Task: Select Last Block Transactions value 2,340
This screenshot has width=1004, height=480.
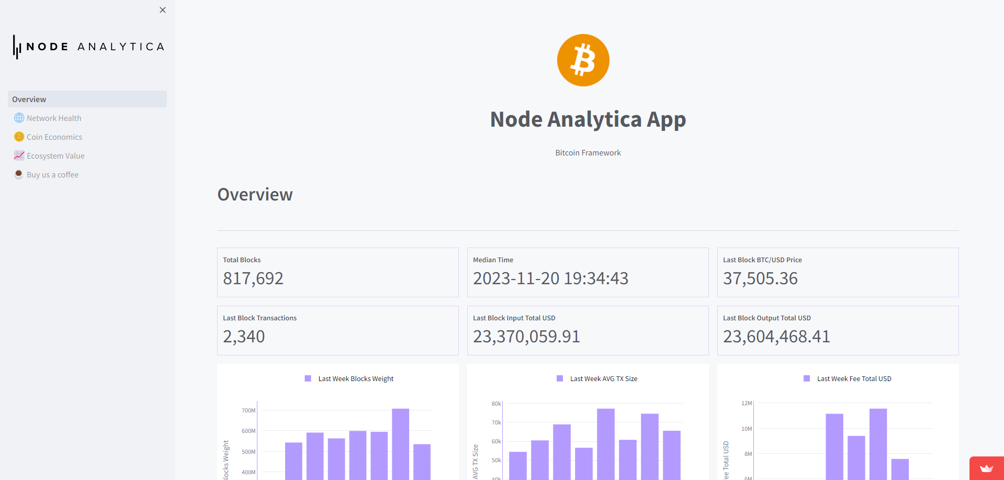Action: pos(244,337)
